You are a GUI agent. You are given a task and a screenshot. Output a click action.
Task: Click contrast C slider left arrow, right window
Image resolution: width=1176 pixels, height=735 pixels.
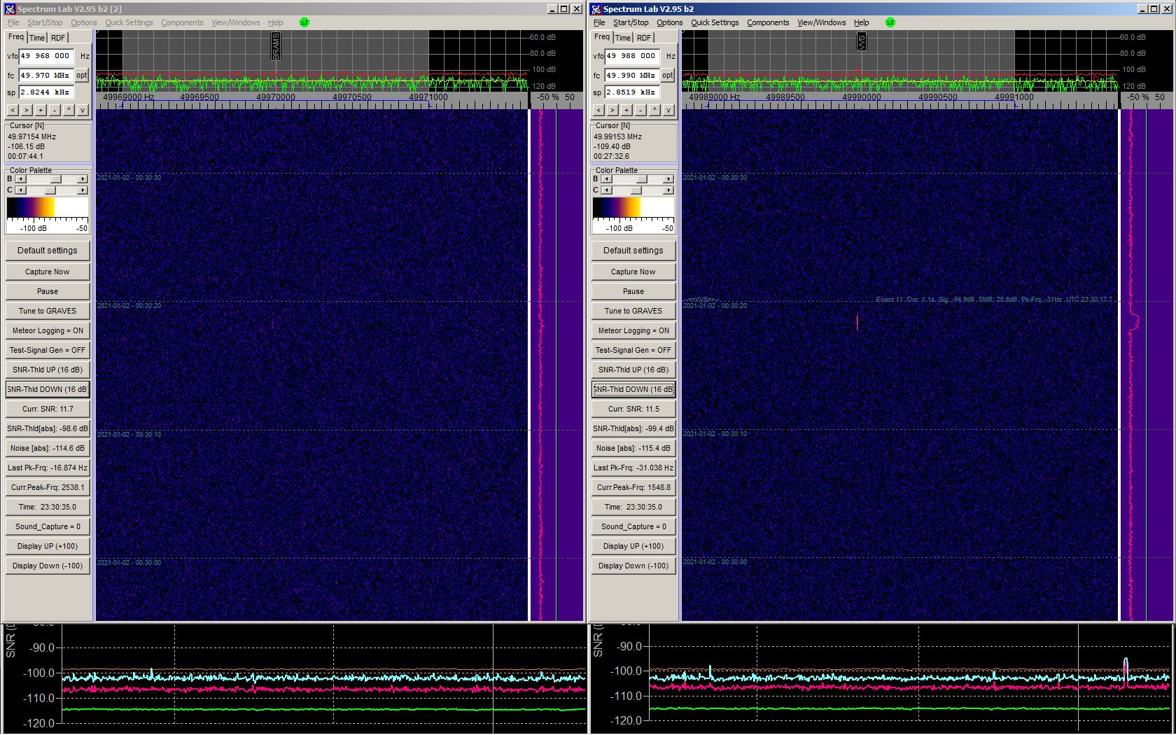[606, 190]
